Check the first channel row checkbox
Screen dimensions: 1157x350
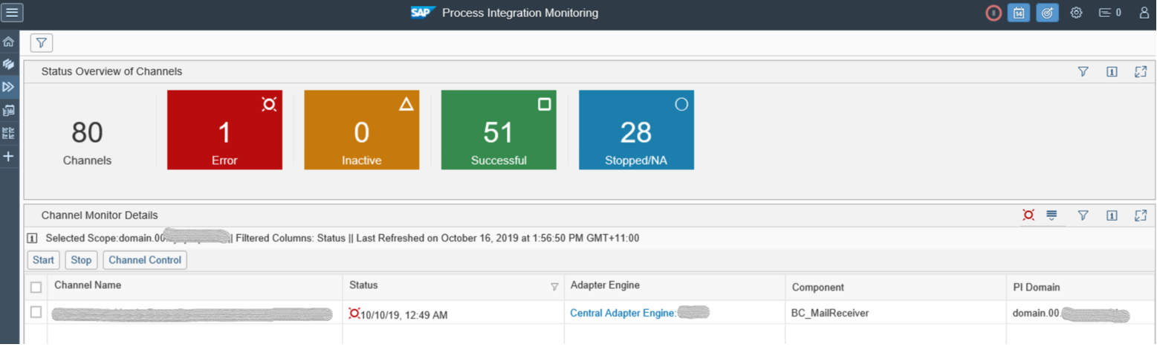36,313
